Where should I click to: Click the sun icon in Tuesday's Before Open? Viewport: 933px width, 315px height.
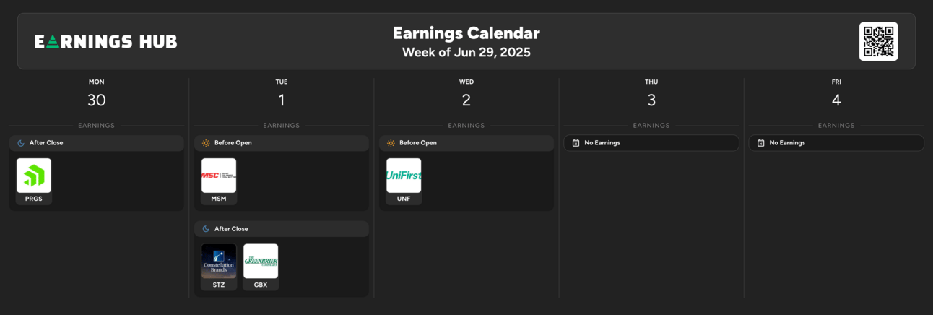pos(206,143)
